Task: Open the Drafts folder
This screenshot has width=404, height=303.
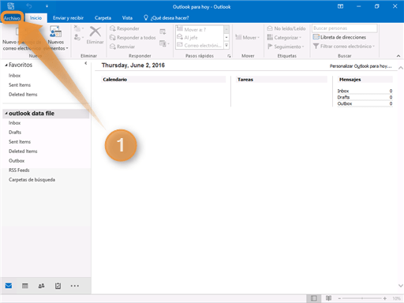Action: coord(15,133)
